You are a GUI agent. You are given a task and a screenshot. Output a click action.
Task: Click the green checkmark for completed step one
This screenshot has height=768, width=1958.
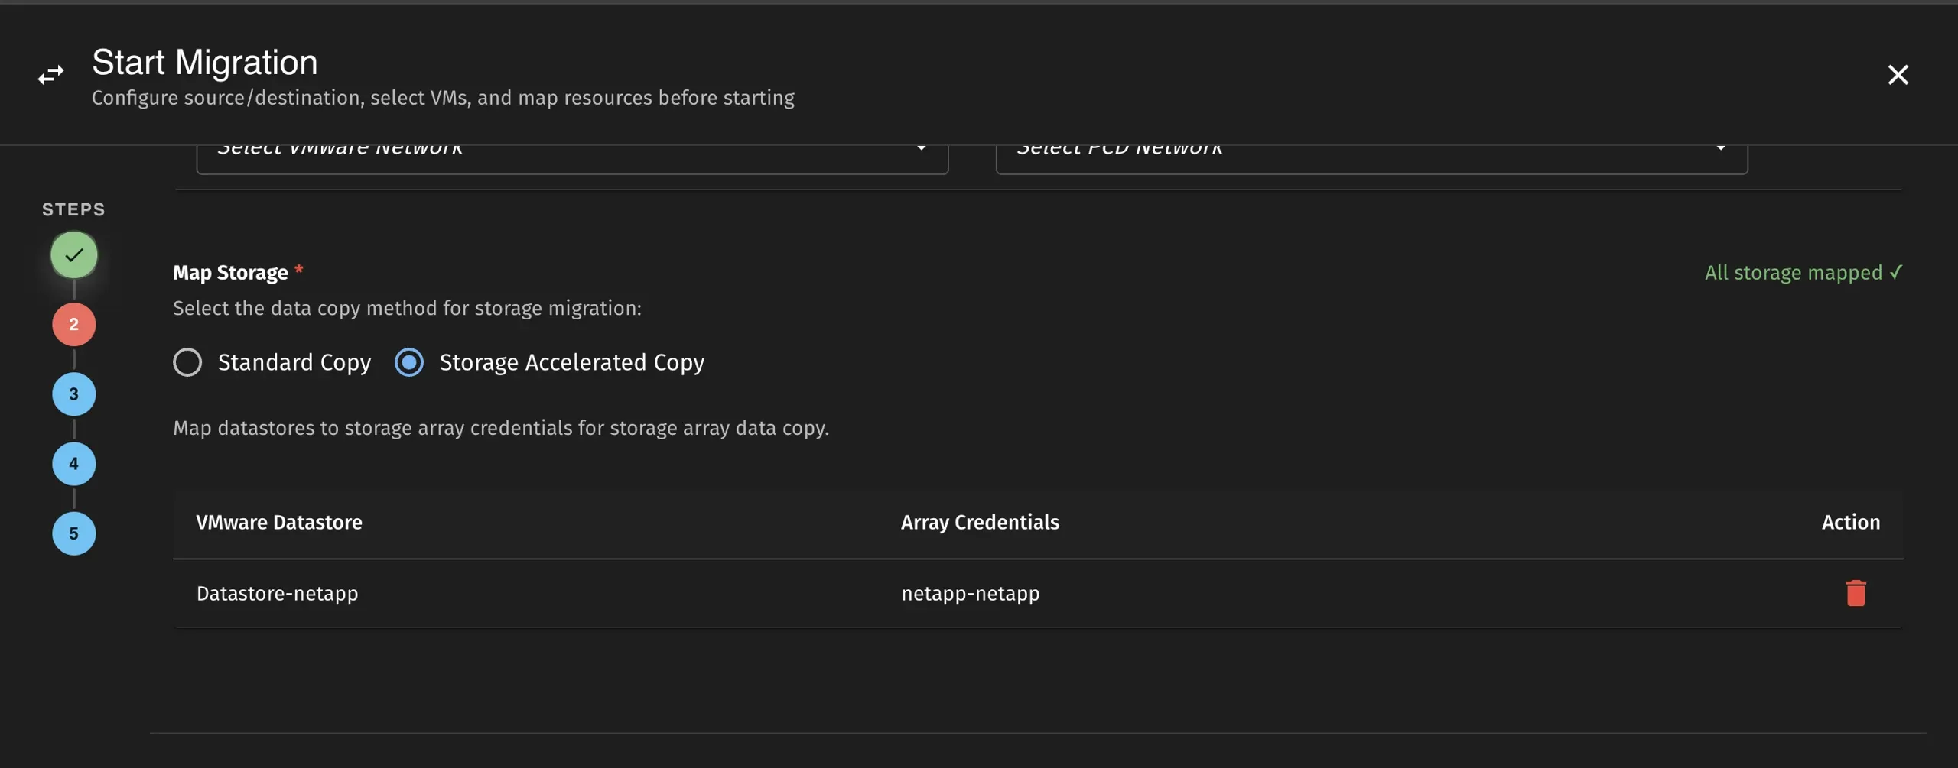pos(73,254)
